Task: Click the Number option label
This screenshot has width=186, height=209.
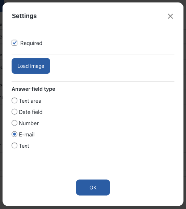Action: pyautogui.click(x=29, y=123)
